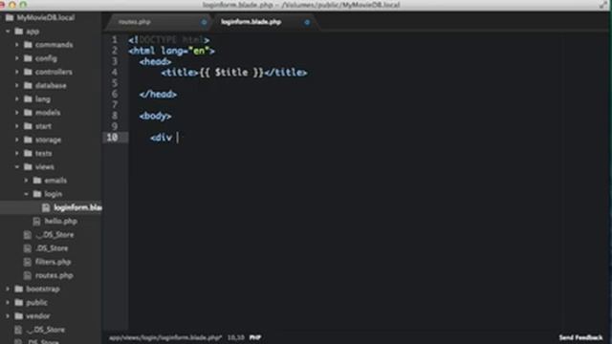The image size is (612, 344).
Task: Toggle fullscreen with the window corner icon
Action: click(603, 5)
